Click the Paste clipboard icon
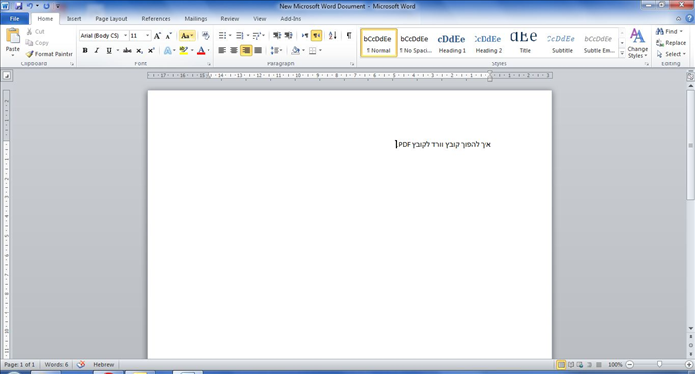This screenshot has width=695, height=374. [13, 36]
